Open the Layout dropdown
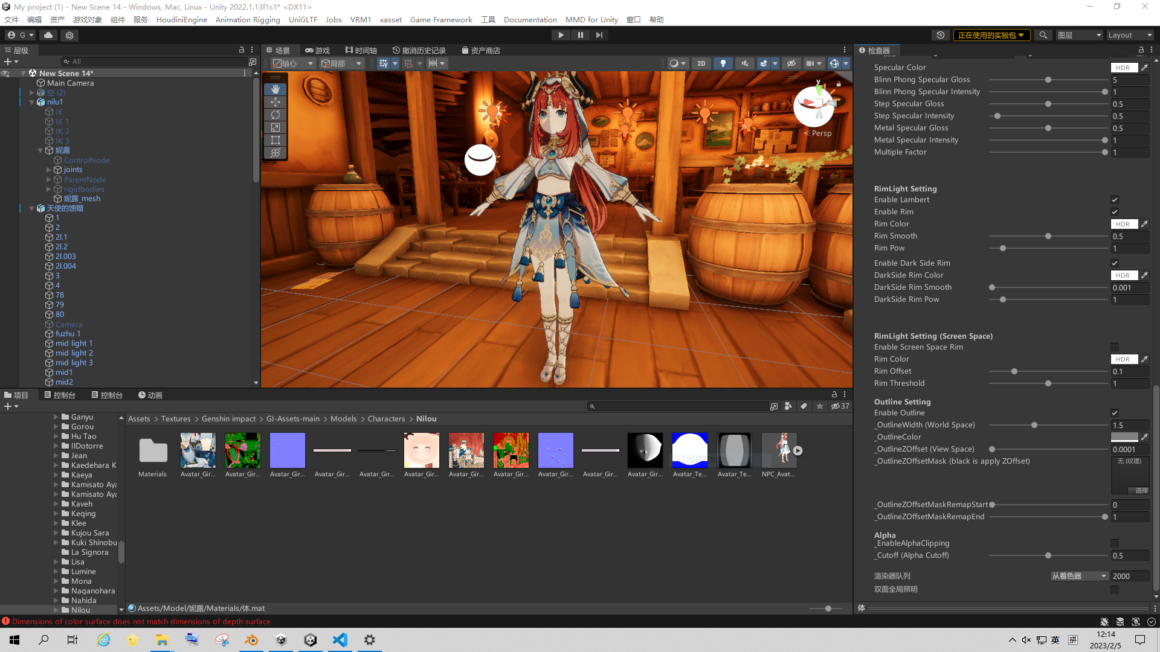 tap(1130, 35)
